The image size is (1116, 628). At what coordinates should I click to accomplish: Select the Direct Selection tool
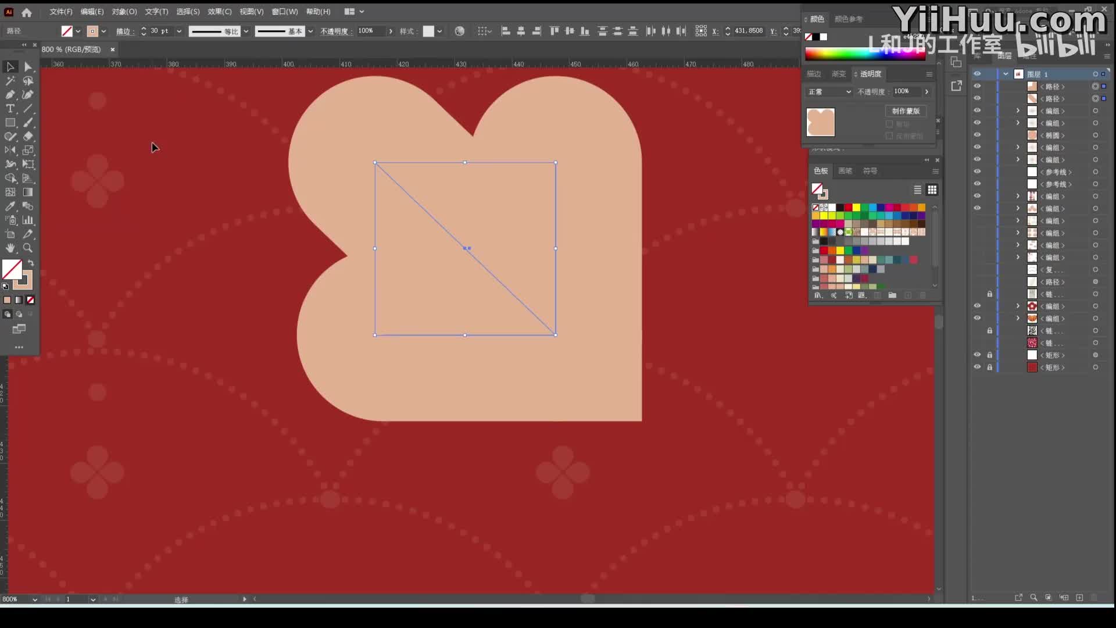(27, 67)
